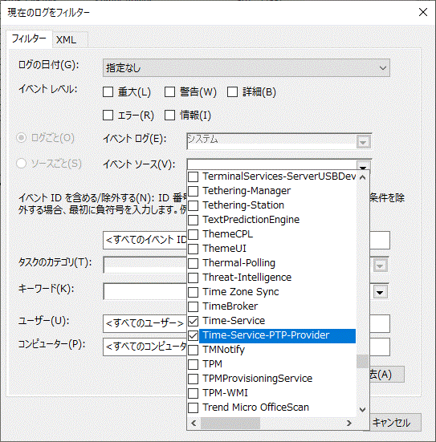Select the フィルター tab
The width and height of the screenshot is (436, 442).
click(x=29, y=39)
